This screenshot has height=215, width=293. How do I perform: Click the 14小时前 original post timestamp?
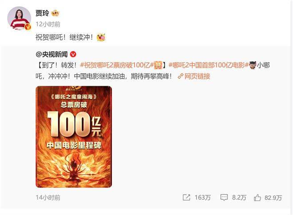[48, 198]
